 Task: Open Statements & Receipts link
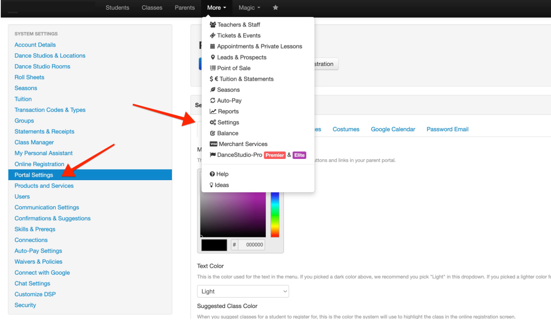[x=44, y=131]
